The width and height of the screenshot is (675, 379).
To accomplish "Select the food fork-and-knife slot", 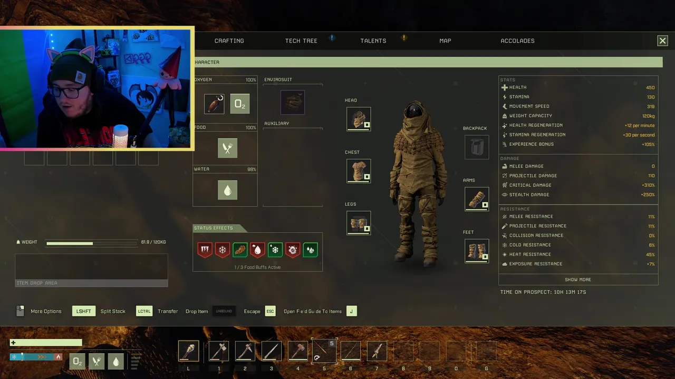I will pyautogui.click(x=227, y=148).
